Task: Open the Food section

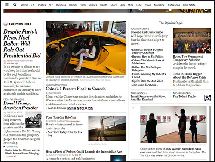Action: 139,5
